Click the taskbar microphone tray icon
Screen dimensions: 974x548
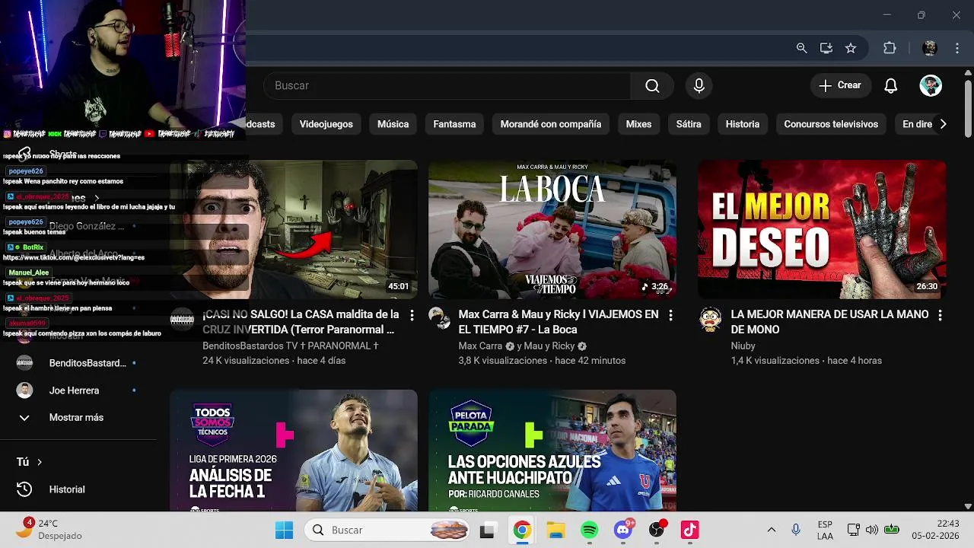796,530
